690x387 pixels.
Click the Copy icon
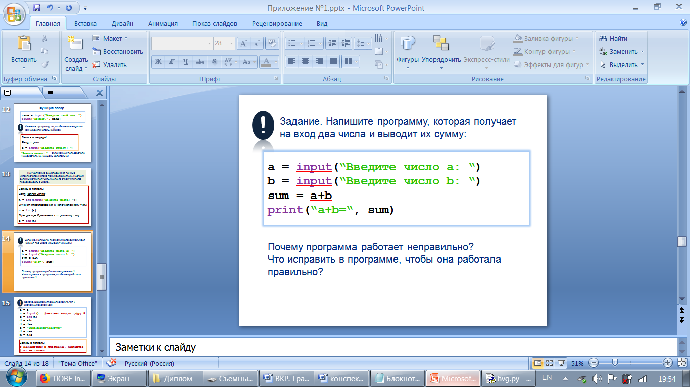(x=44, y=51)
